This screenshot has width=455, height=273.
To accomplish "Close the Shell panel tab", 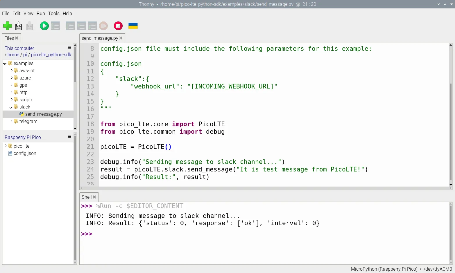I will [94, 197].
